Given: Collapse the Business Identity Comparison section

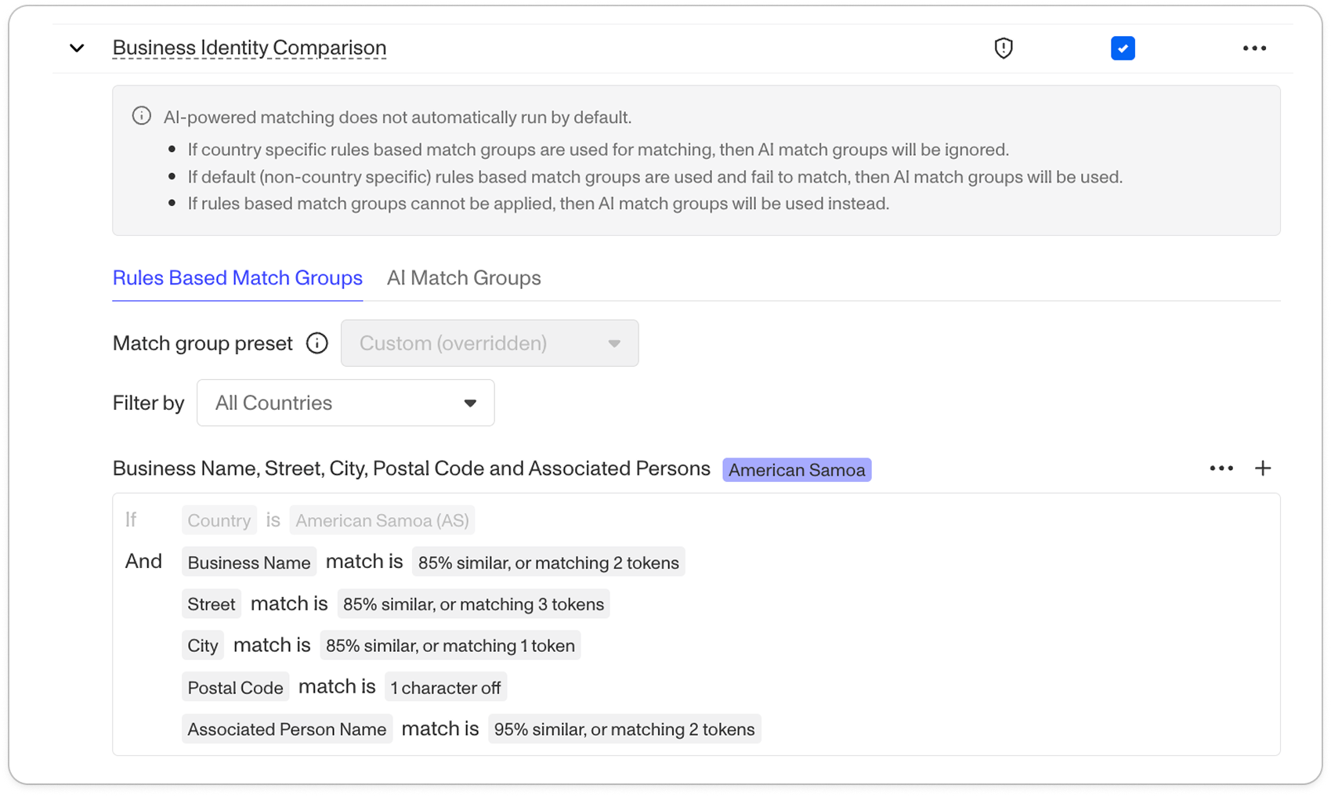Looking at the screenshot, I should point(77,49).
